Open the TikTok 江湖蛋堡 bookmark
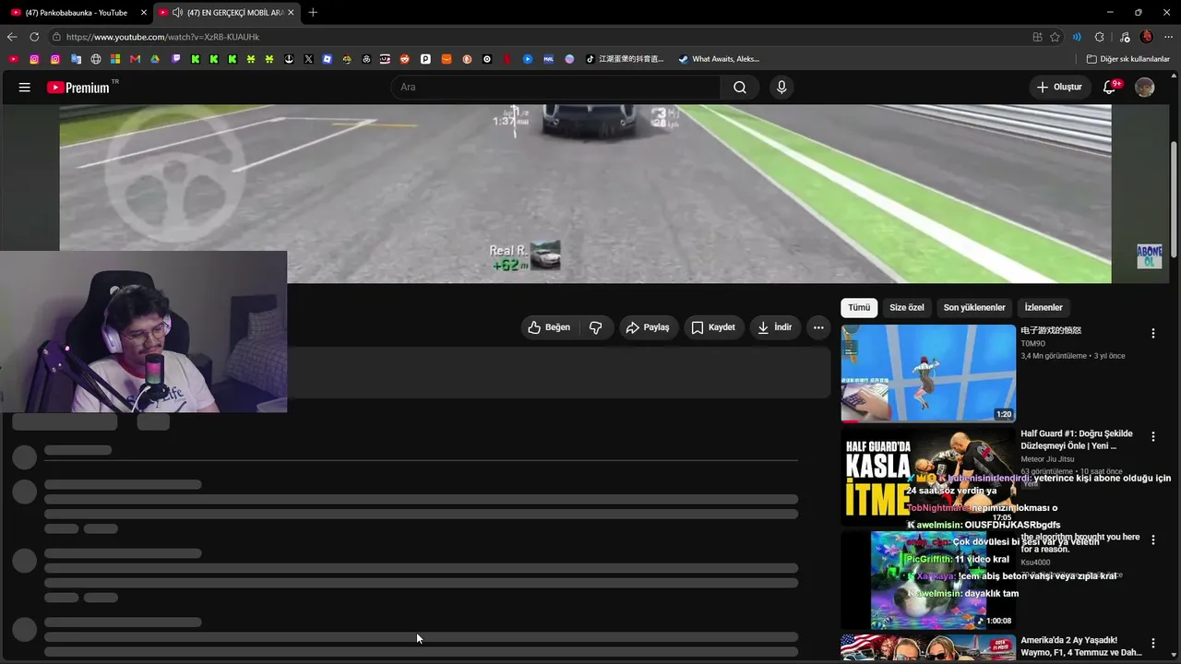1181x664 pixels. pos(625,59)
